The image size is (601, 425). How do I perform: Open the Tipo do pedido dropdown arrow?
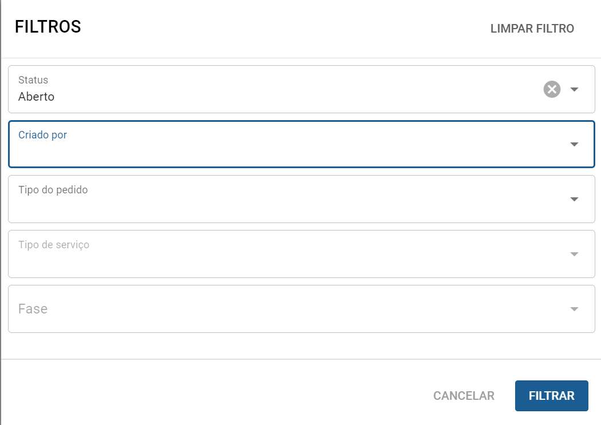pyautogui.click(x=574, y=199)
